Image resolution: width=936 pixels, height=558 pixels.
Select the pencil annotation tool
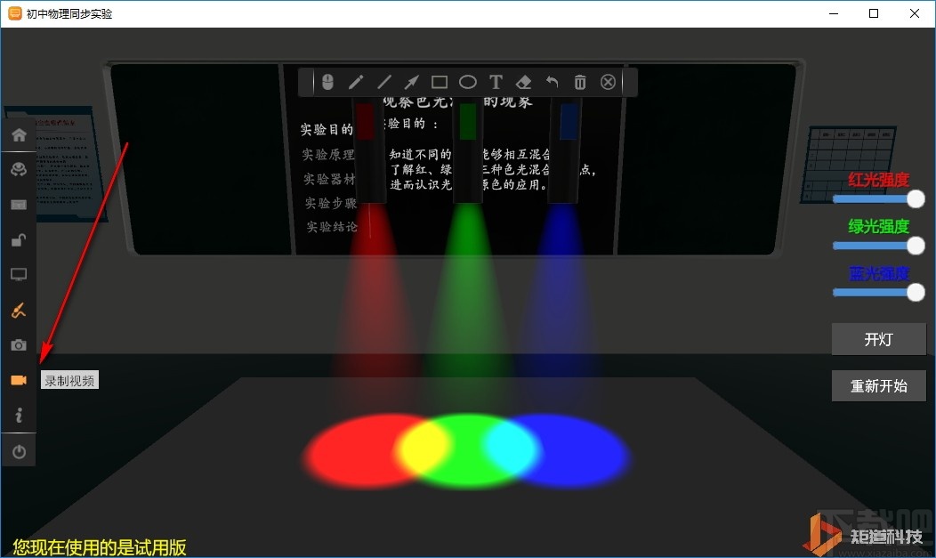pyautogui.click(x=356, y=82)
